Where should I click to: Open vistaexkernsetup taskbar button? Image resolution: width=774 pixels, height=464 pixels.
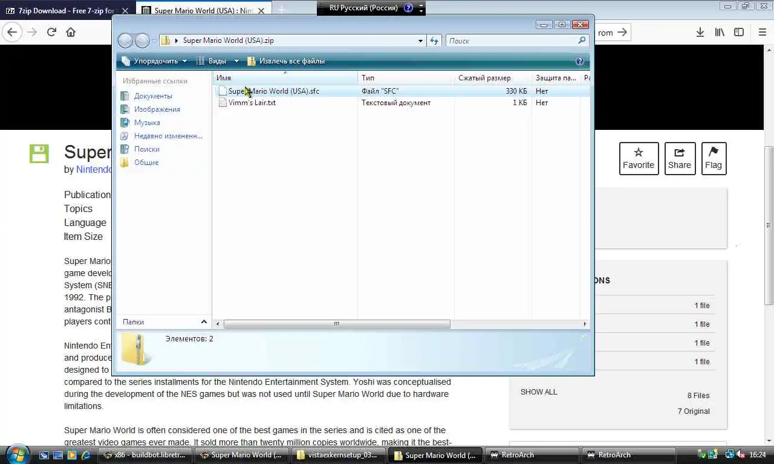coord(340,455)
